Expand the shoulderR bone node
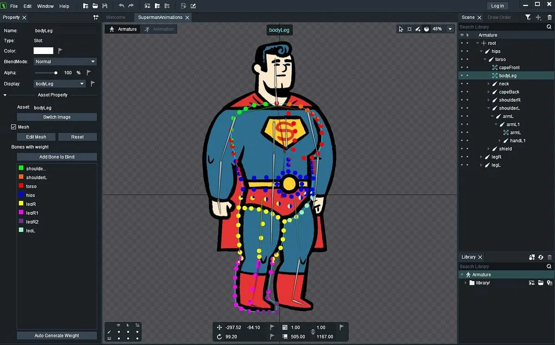The image size is (555, 345). [x=489, y=100]
